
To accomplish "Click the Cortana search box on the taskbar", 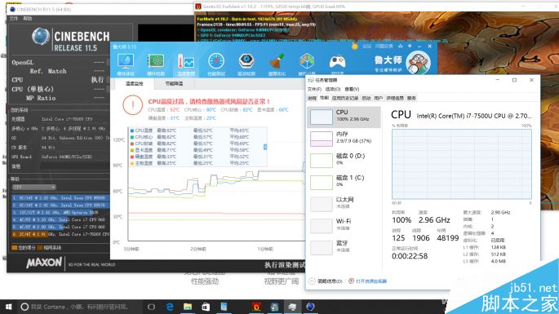I will coord(80,307).
